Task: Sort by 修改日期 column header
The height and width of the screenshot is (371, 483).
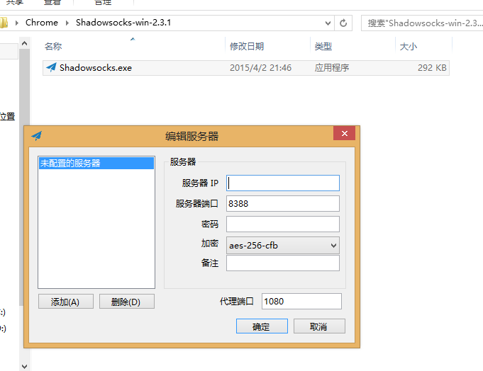Action: pyautogui.click(x=247, y=47)
